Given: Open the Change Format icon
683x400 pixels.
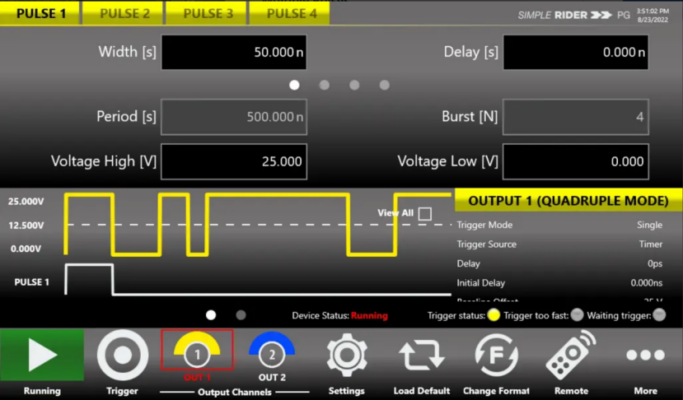Looking at the screenshot, I should click(496, 355).
